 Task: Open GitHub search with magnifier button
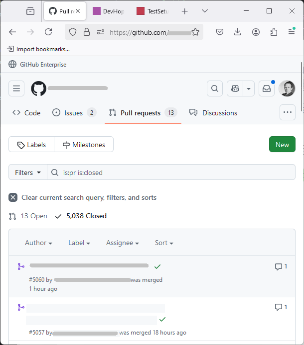point(215,88)
